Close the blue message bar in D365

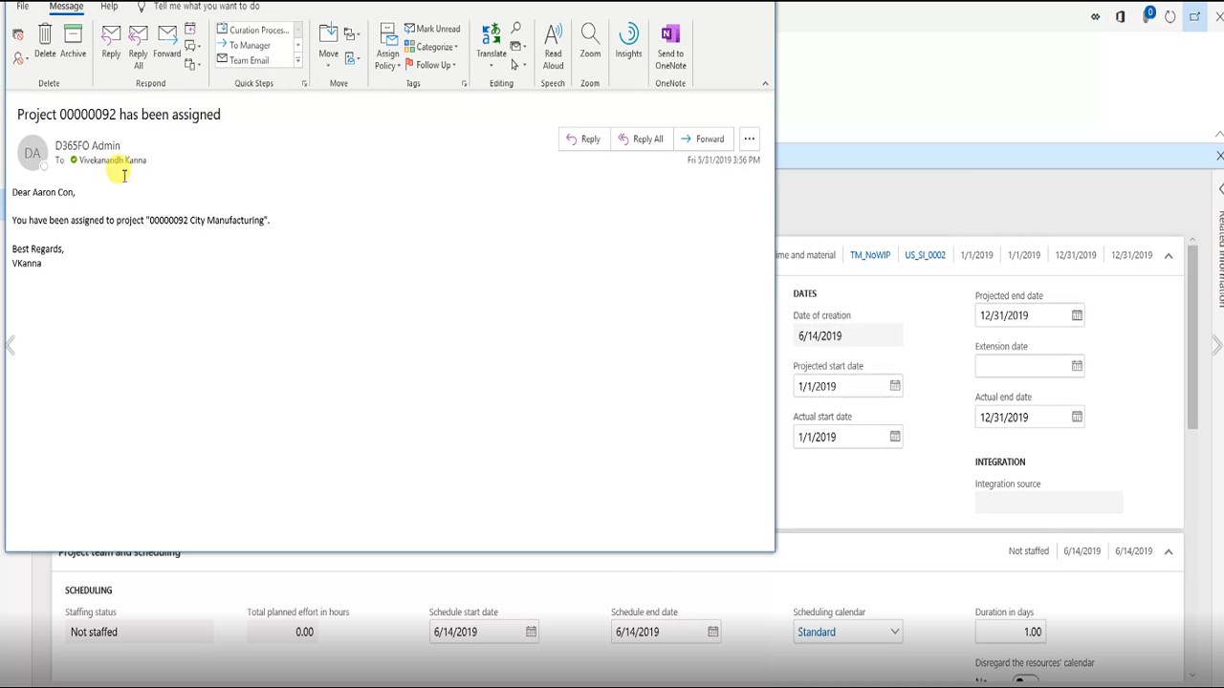click(1219, 156)
